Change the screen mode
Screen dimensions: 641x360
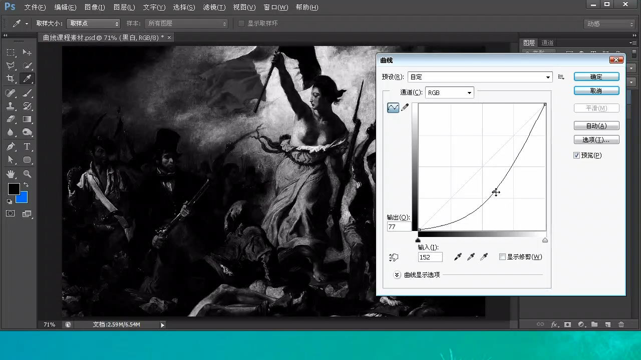pyautogui.click(x=27, y=213)
